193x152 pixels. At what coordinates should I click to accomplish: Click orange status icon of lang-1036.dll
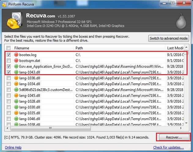(x=16, y=78)
